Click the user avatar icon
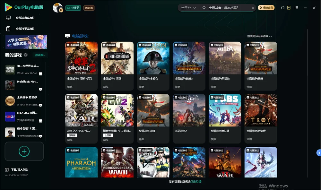The width and height of the screenshot is (321, 190). [58, 8]
